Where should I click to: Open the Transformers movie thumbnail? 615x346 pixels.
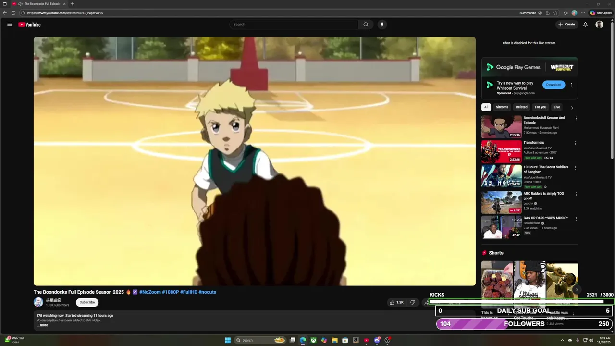click(501, 151)
